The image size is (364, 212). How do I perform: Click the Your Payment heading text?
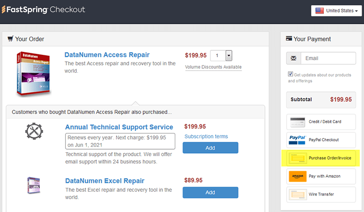pyautogui.click(x=312, y=39)
